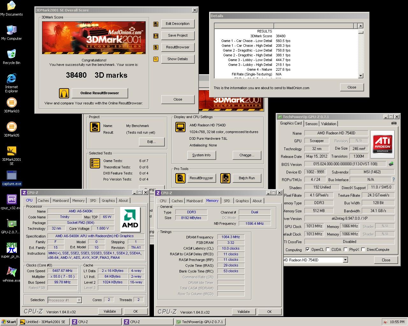This screenshot has width=408, height=326.
Task: Open About tab in left CPU-Z window
Action: click(123, 201)
